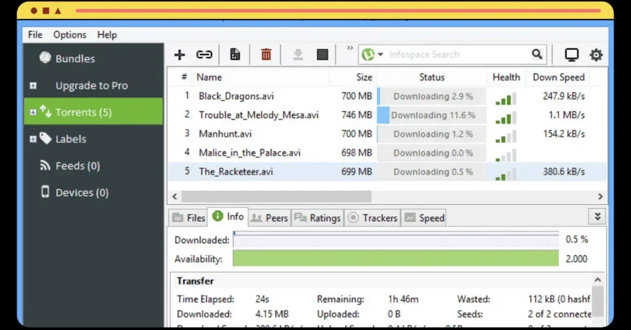
Task: Open the Options menu
Action: 70,34
